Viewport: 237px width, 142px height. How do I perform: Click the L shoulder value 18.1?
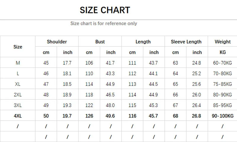pyautogui.click(x=68, y=74)
